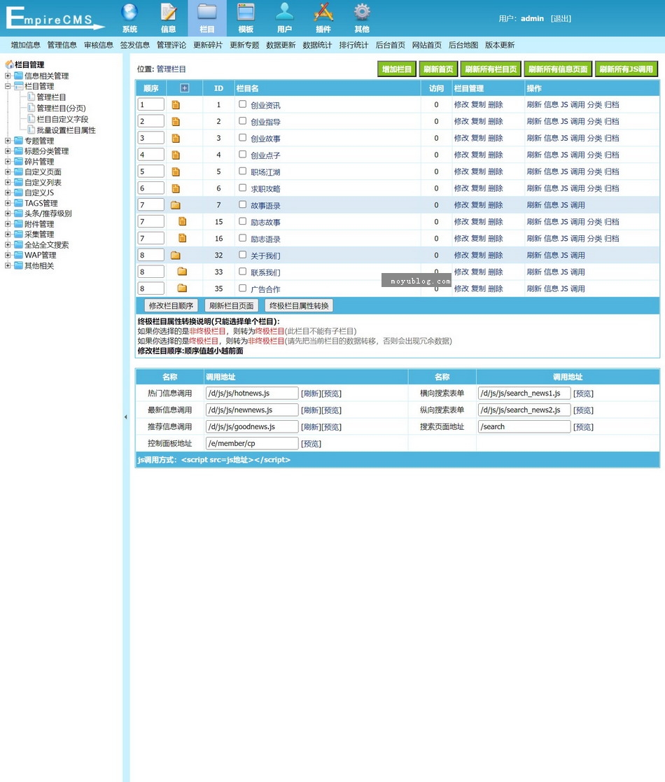Click the 终极栏目属性转换 button
The image size is (665, 782).
299,306
